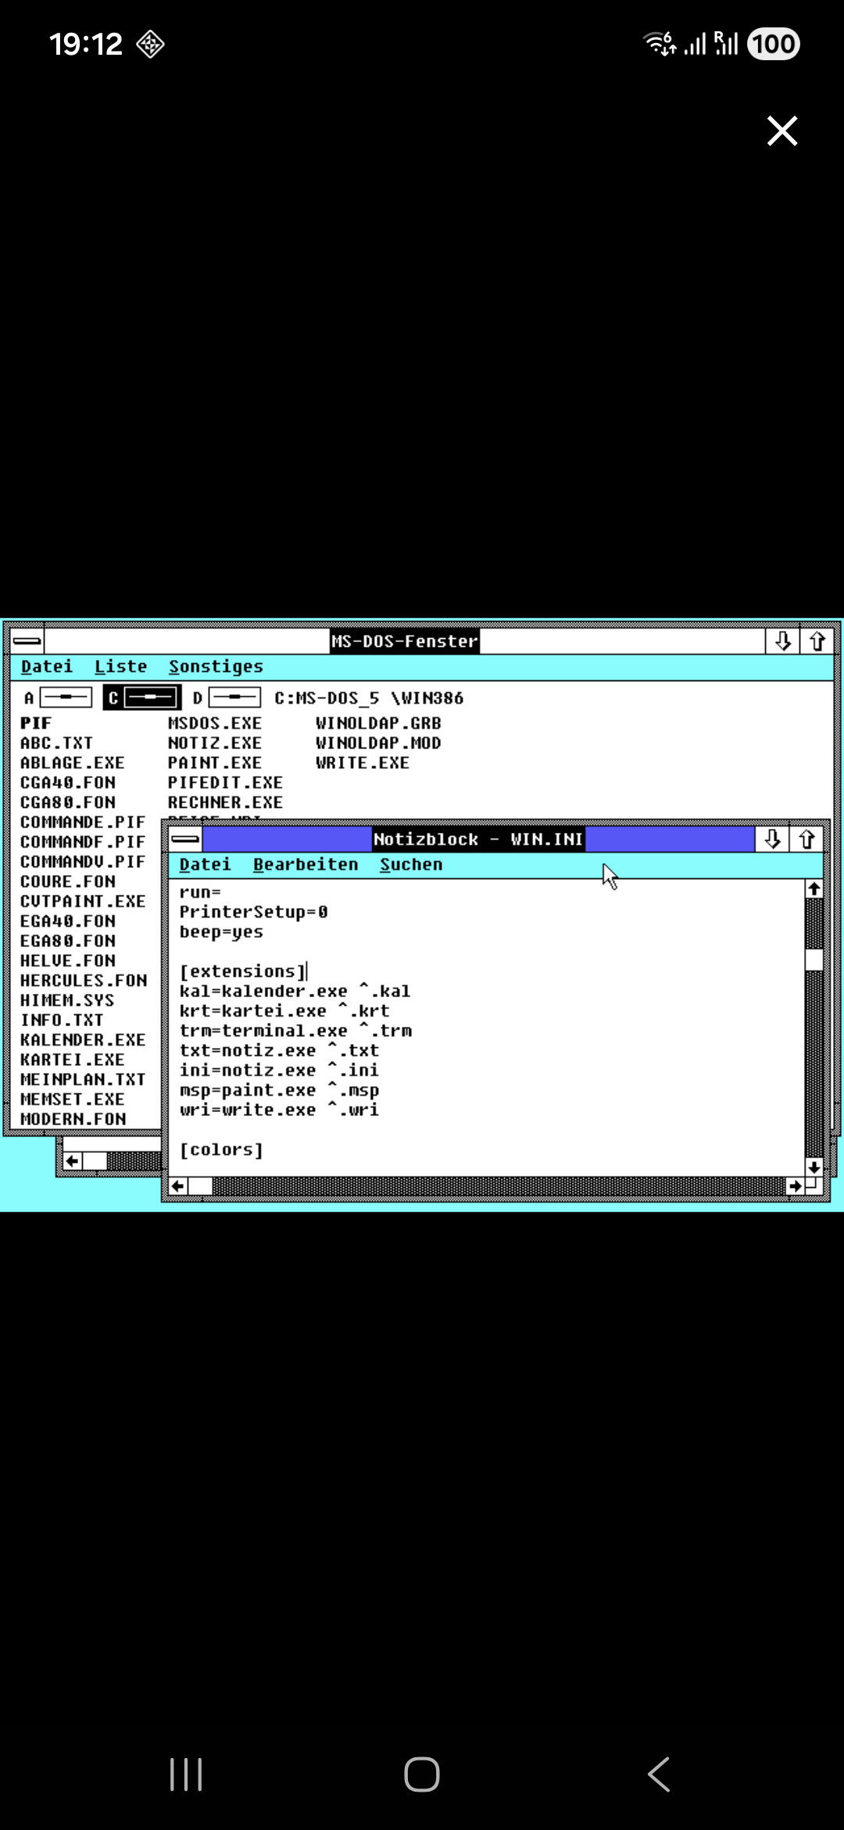Minimize MS-DOS-Fenster with down arrow
The image size is (844, 1830).
pos(783,641)
